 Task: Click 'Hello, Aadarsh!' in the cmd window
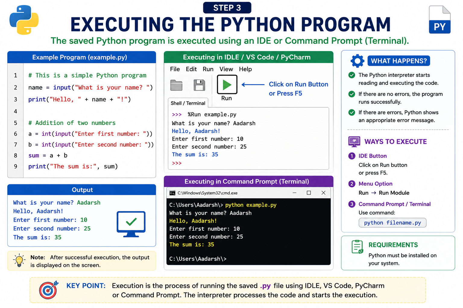(193, 221)
